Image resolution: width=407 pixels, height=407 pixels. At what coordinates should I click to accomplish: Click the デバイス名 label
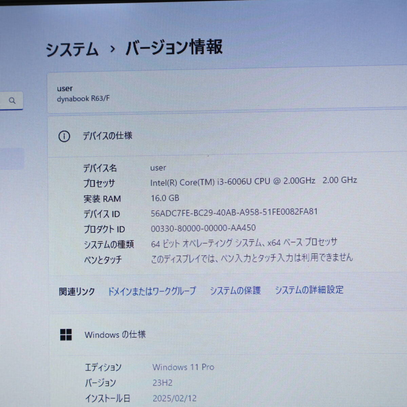[100, 168]
